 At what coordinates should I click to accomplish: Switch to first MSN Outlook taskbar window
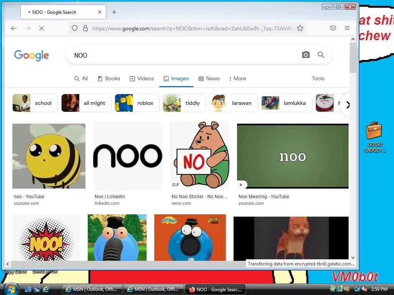(92, 289)
